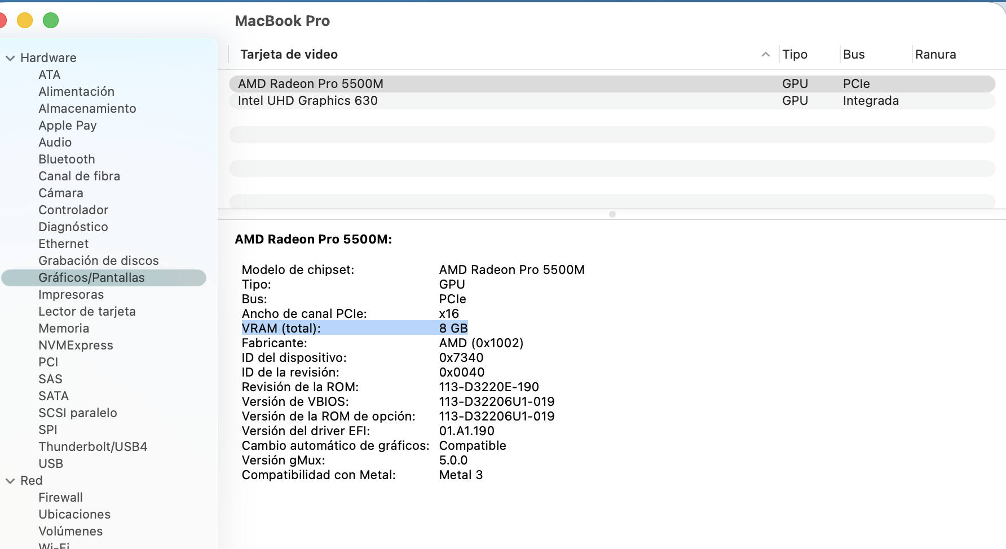Viewport: 1006px width, 549px height.
Task: Click the 5.0.0 gMux version value
Action: tap(453, 460)
